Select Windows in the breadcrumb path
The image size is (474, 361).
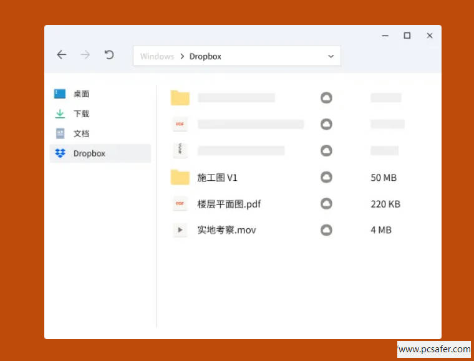tap(157, 56)
